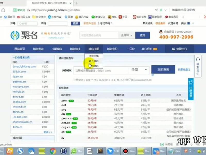The image size is (206, 155).
Task: Open the Baidu Tieba bookmark
Action: click(x=155, y=17)
